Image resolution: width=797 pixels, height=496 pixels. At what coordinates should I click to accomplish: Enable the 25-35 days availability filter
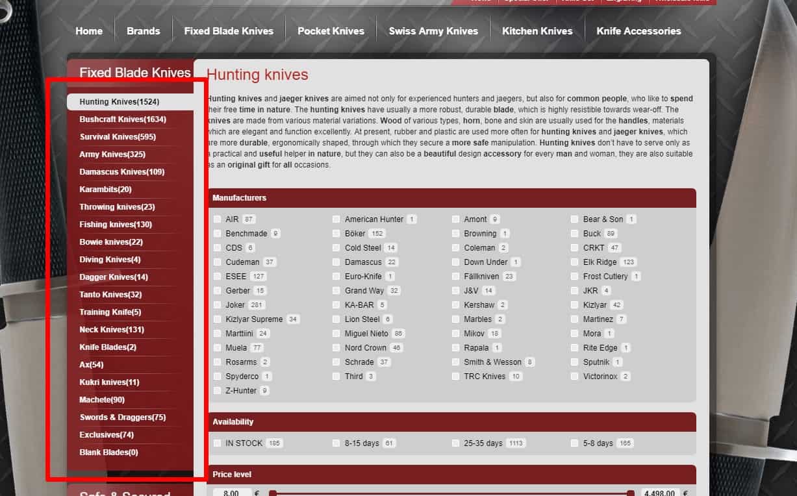coord(455,443)
